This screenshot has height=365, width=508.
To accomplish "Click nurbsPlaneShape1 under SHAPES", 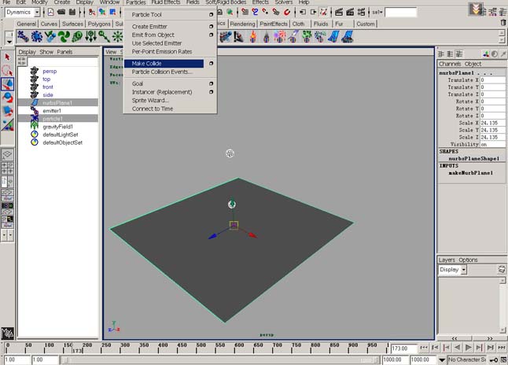I will [x=473, y=159].
